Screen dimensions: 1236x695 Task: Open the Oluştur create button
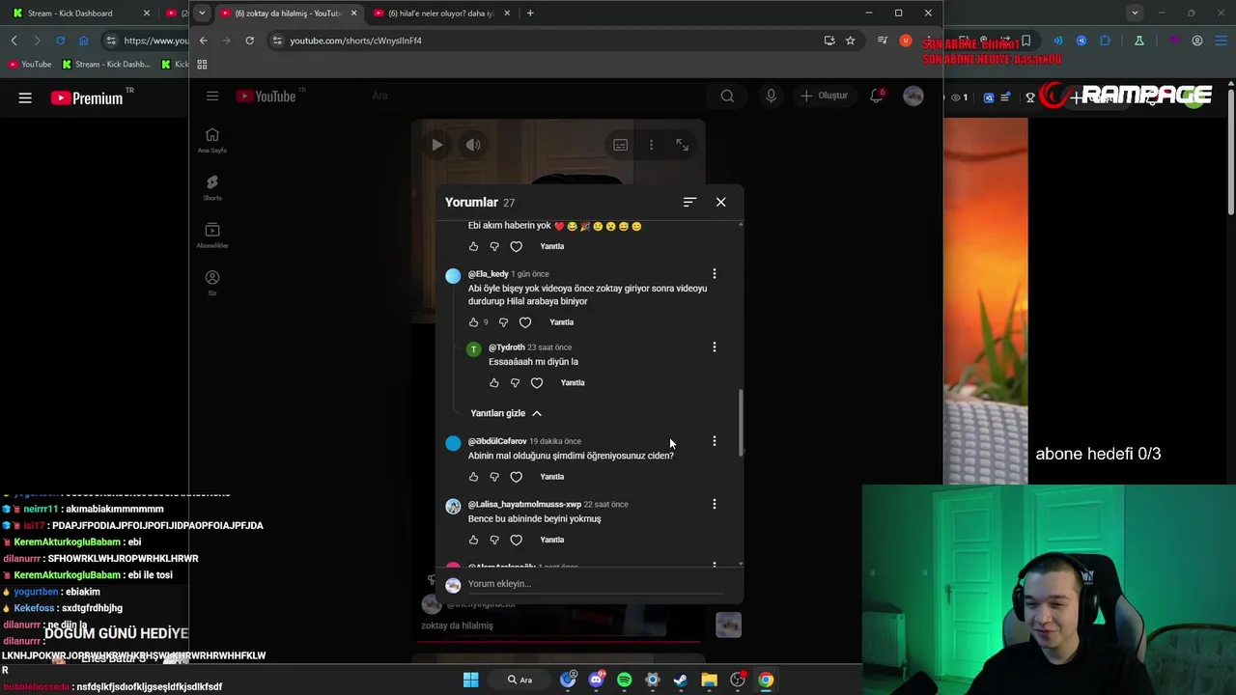[x=824, y=96]
